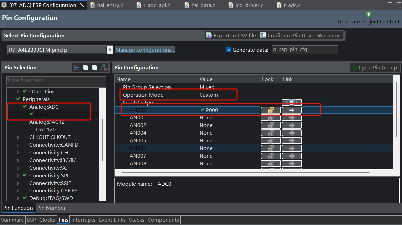Expand the Other Pins tree node
This screenshot has height=225, width=402.
18,92
